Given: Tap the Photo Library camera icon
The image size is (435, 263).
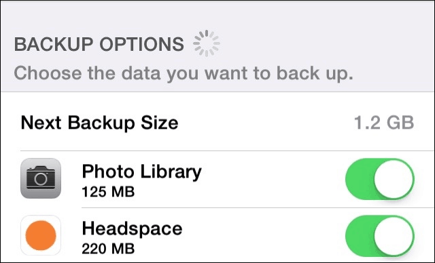Looking at the screenshot, I should coord(41,178).
